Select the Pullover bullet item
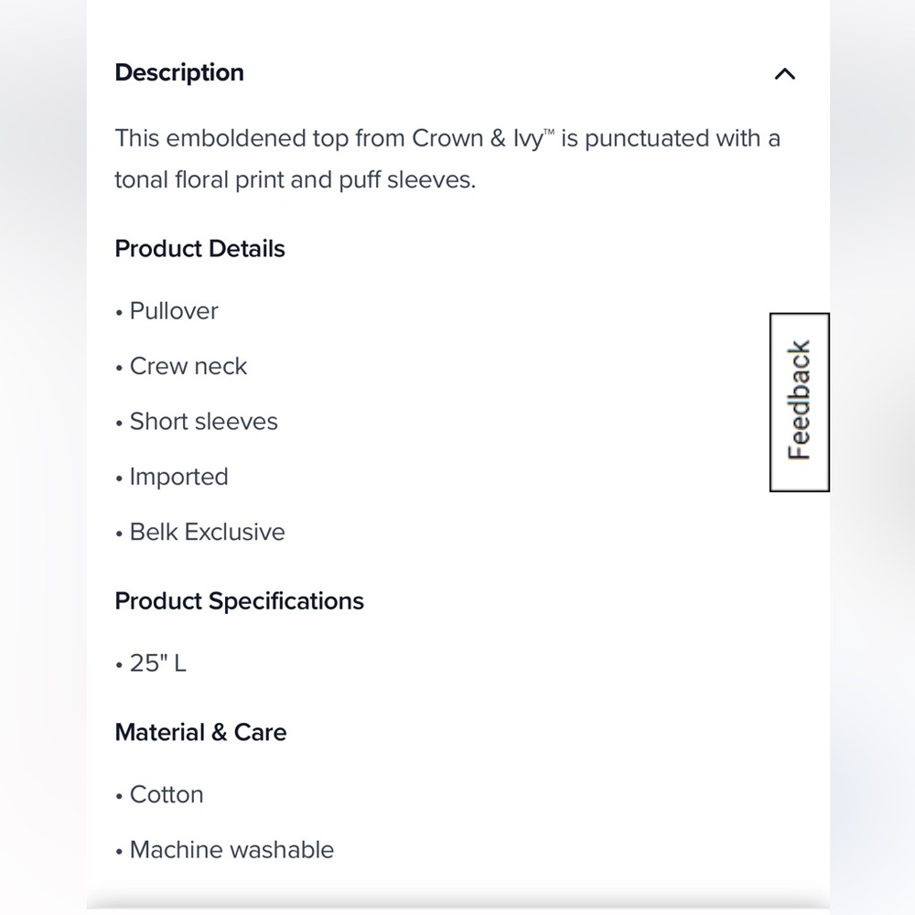 [x=174, y=311]
